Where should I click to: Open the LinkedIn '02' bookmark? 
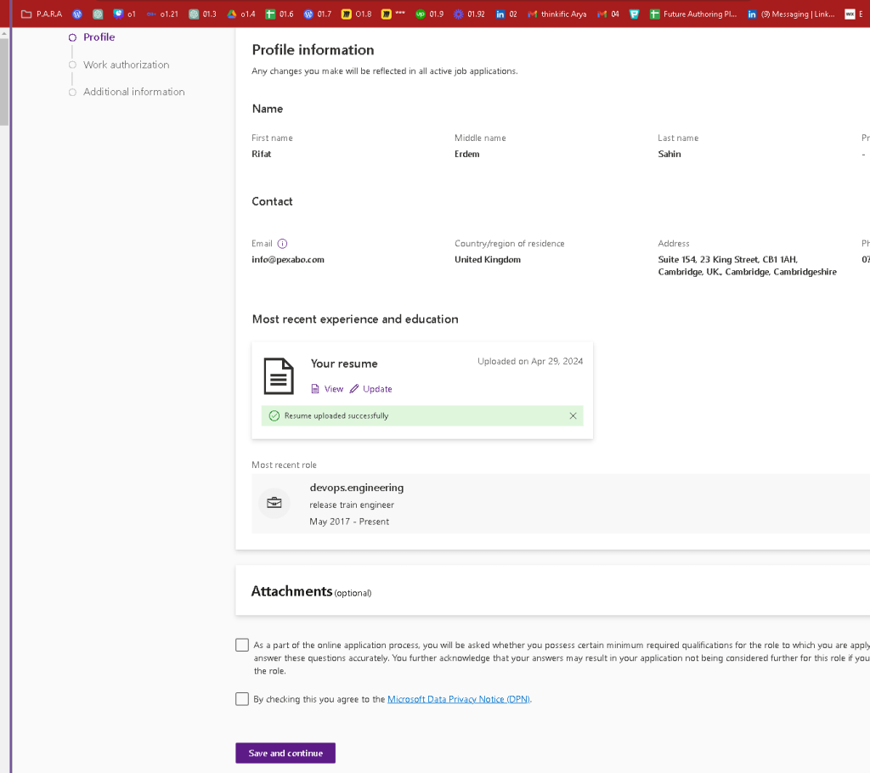coord(506,14)
